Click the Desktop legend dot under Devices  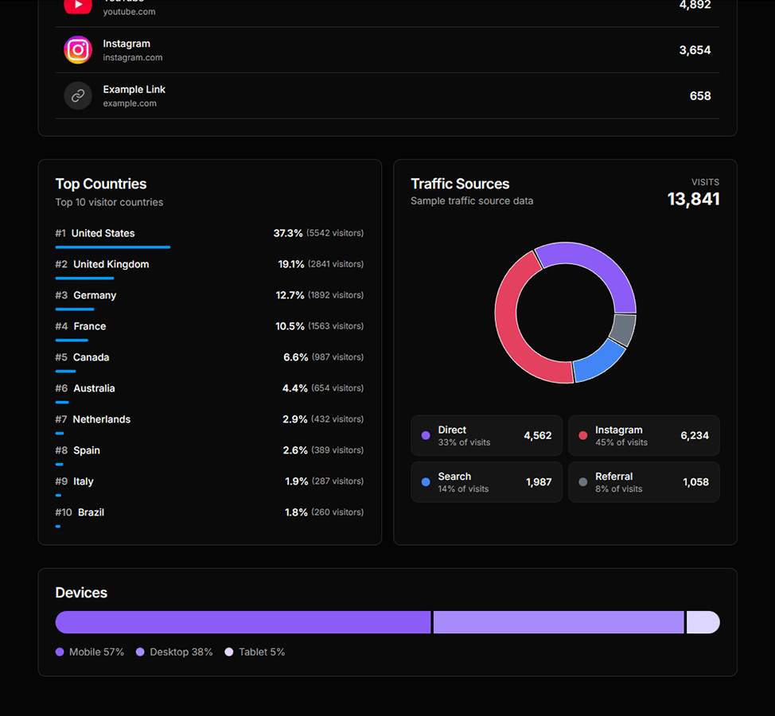[x=142, y=652]
